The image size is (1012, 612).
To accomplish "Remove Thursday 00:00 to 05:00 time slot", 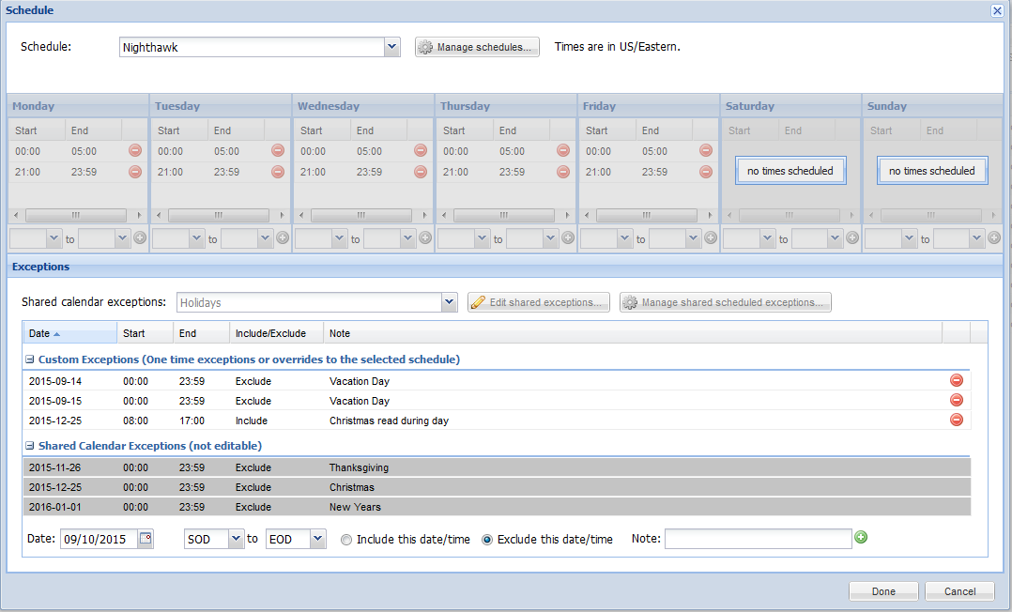I will (563, 150).
